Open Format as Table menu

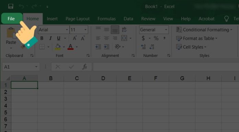197,38
